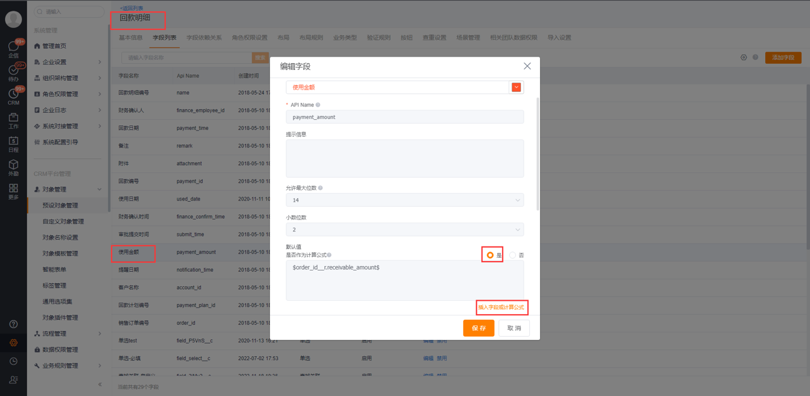Expand 角色权限管理 in sidebar

(100, 94)
